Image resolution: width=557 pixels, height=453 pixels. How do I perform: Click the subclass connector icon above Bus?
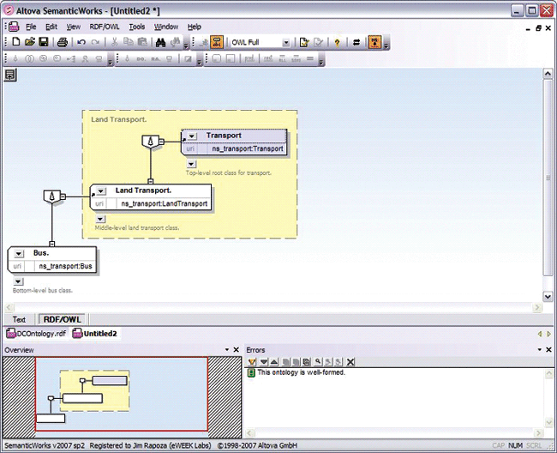52,196
